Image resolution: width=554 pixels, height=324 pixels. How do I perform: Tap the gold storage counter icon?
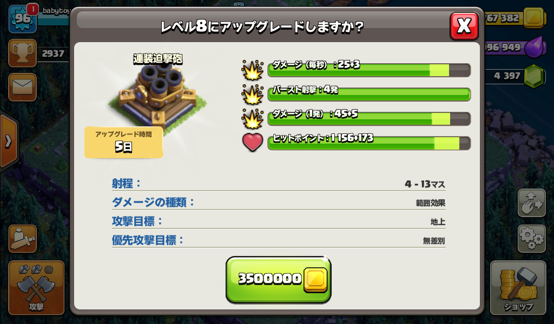pos(533,17)
